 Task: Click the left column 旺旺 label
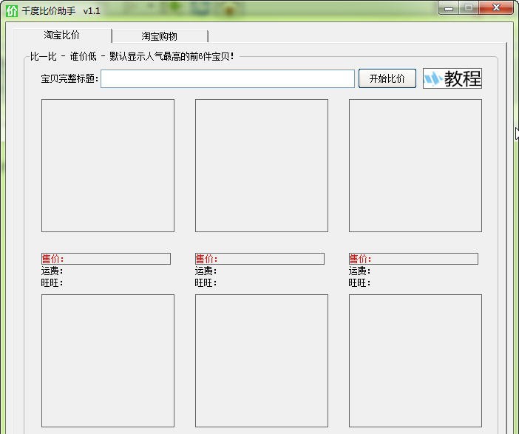pyautogui.click(x=52, y=282)
